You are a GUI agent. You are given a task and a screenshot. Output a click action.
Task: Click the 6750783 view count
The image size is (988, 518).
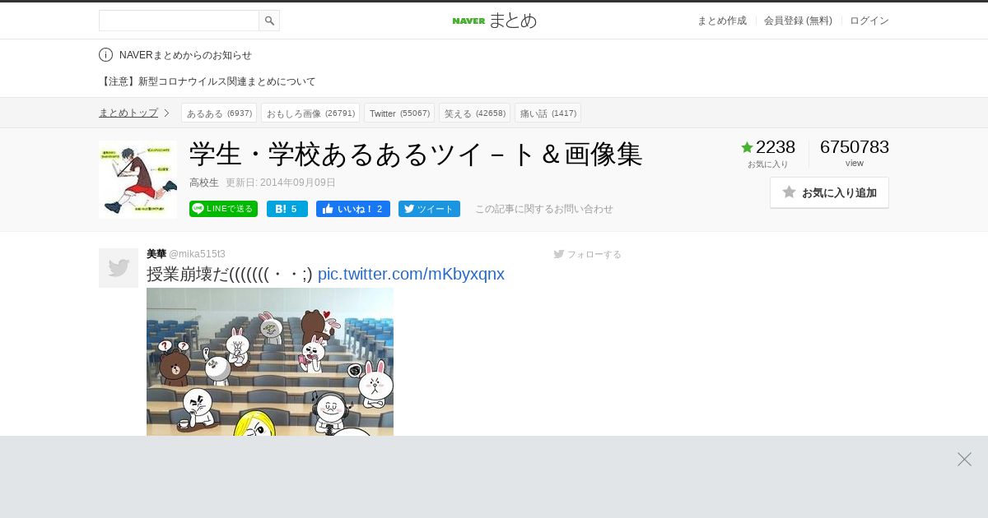(x=855, y=147)
